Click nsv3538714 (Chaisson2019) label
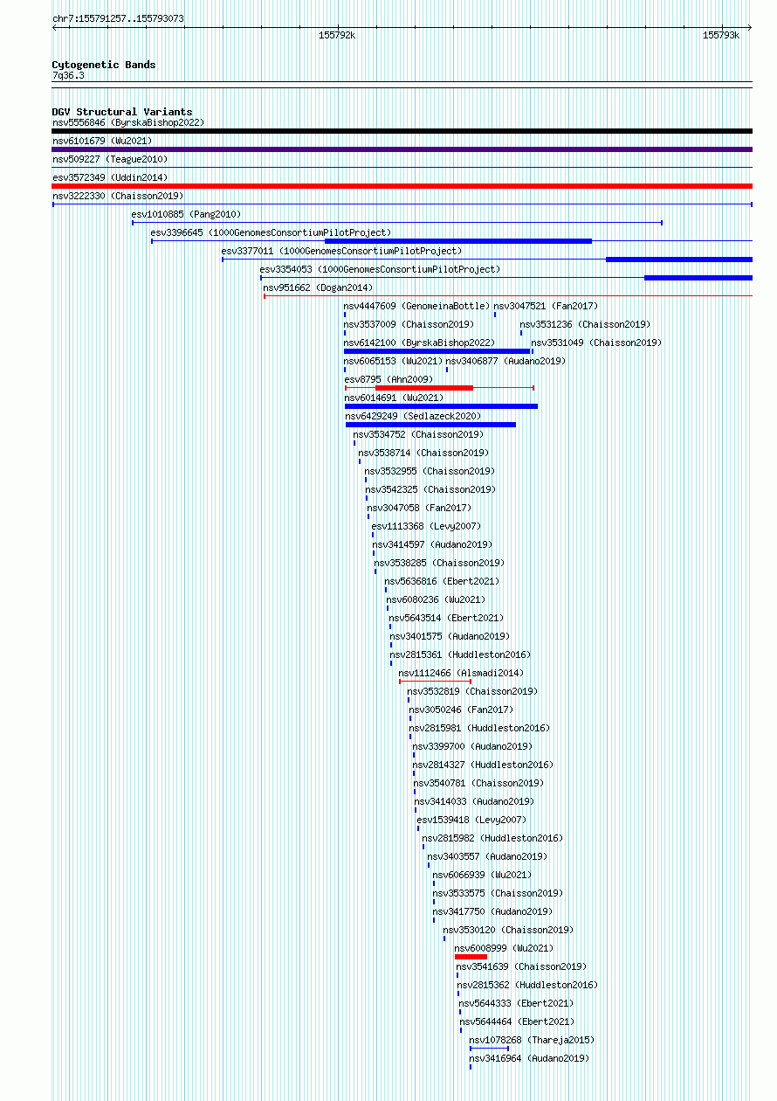 pos(423,454)
